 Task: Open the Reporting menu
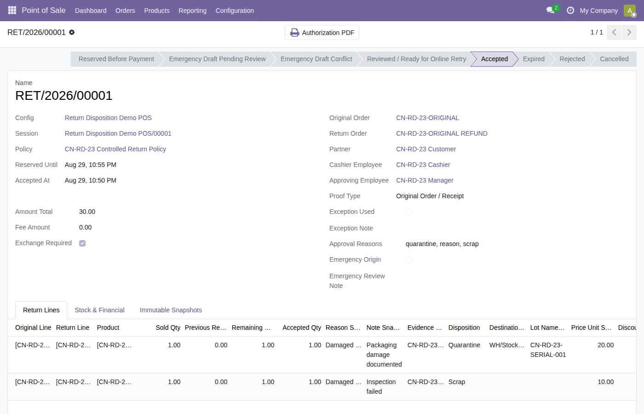click(192, 11)
